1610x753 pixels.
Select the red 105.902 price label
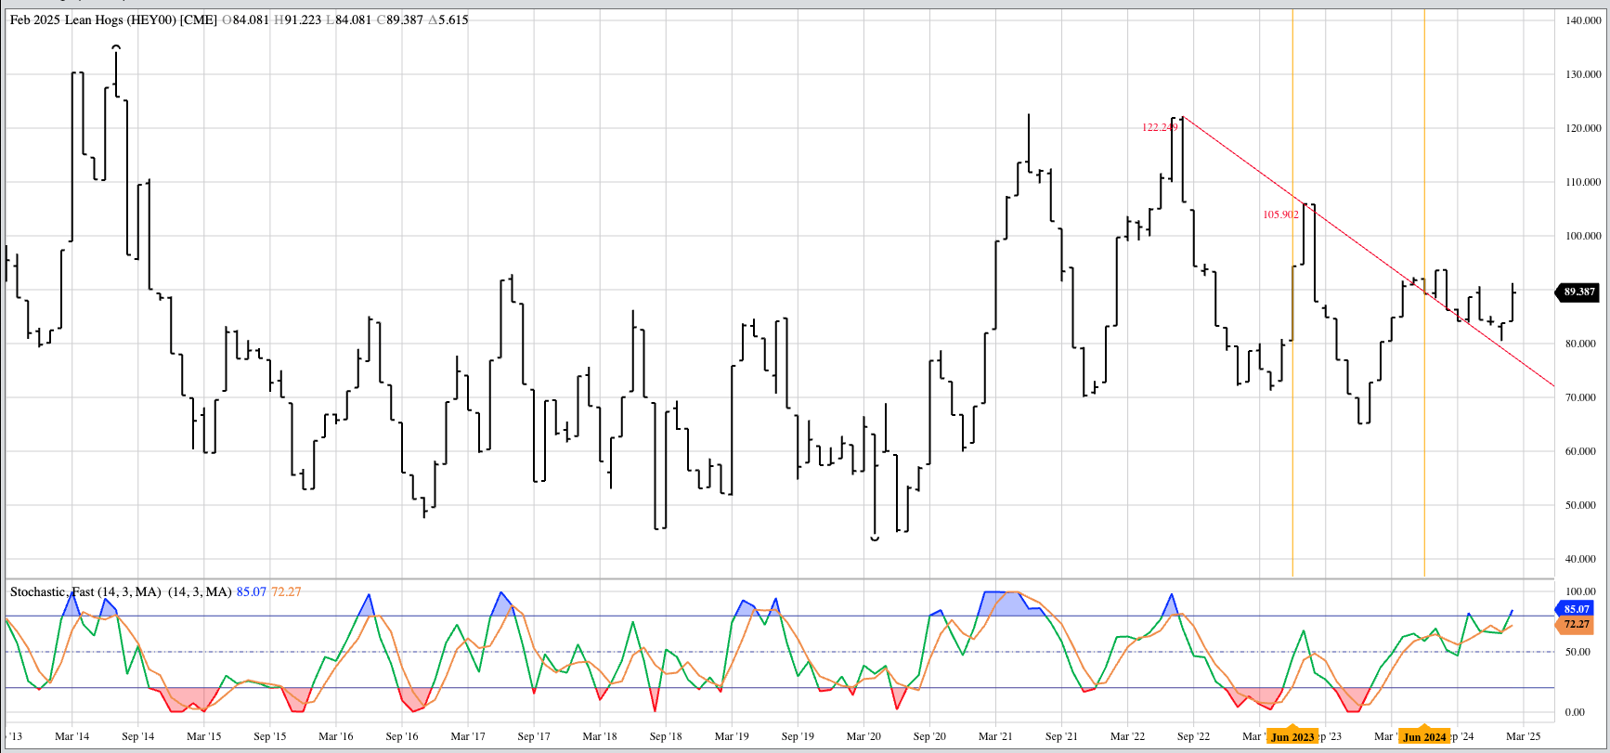click(x=1280, y=214)
